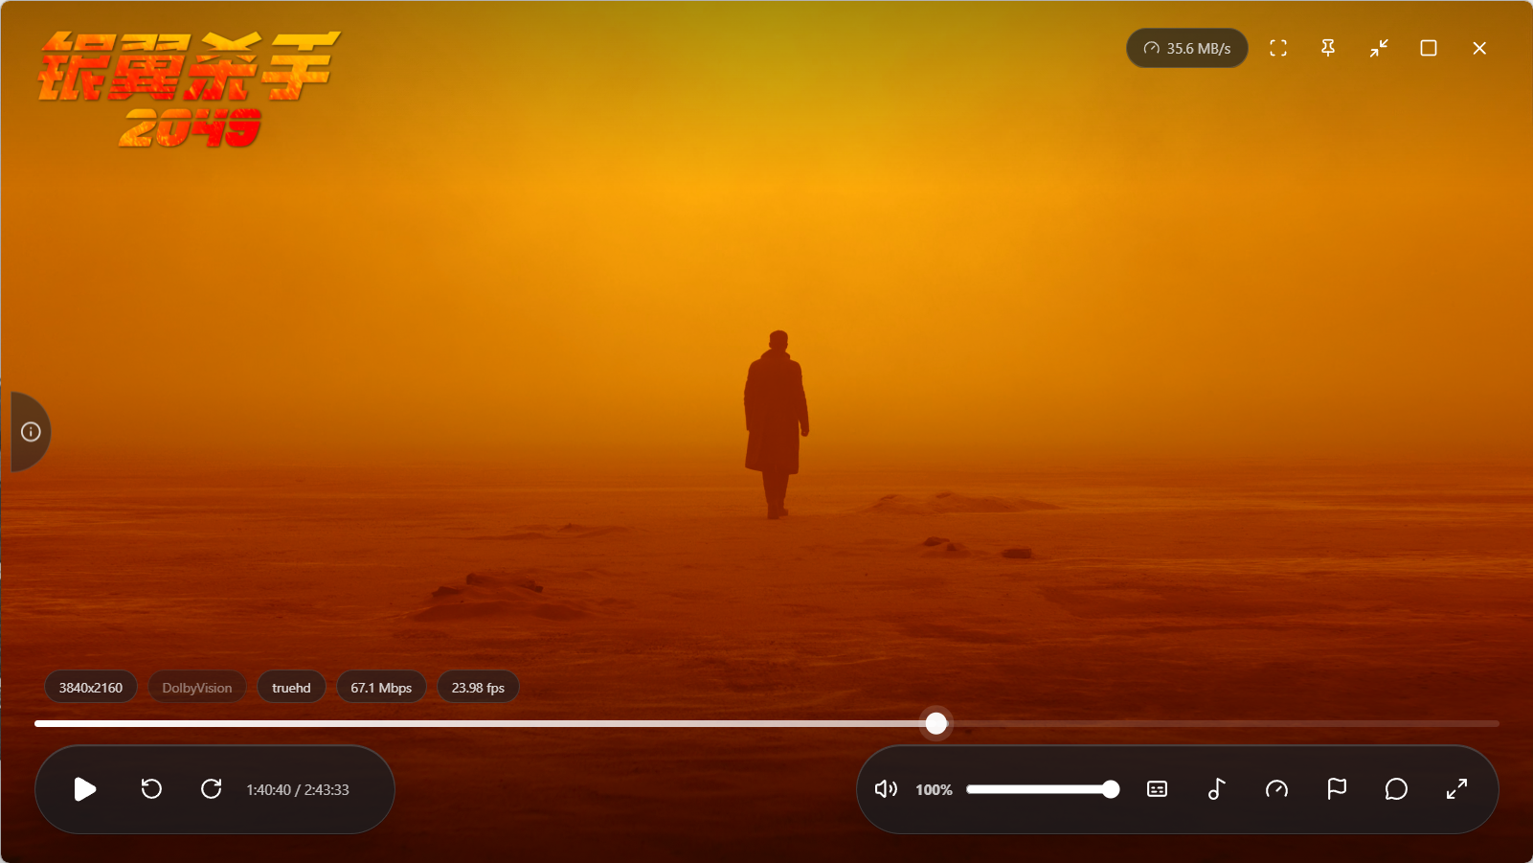
Task: Click the playback progress slider handle
Action: pos(936,723)
